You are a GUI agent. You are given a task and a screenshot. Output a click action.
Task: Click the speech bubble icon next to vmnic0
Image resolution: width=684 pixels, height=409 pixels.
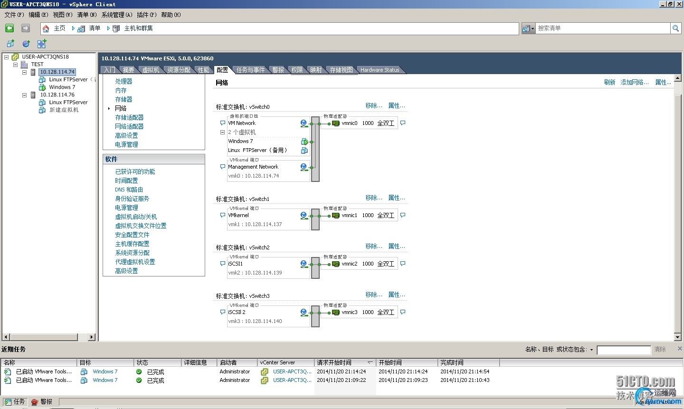[403, 123]
